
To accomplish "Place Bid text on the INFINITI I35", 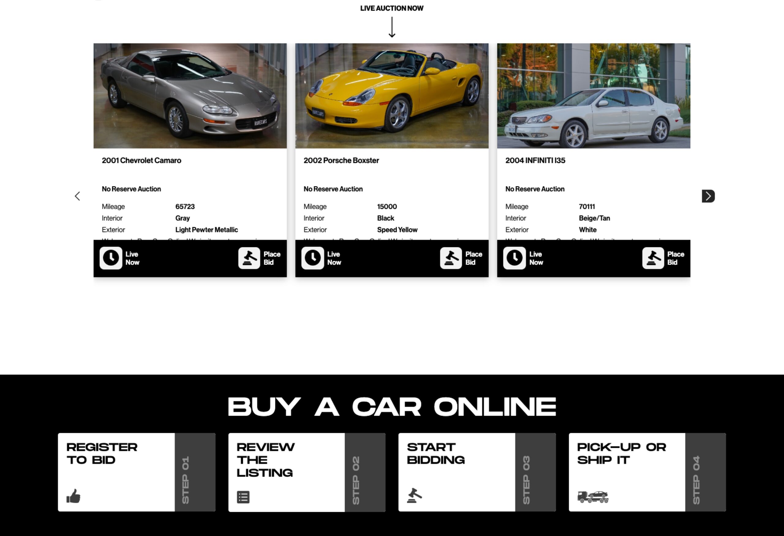I will click(x=676, y=258).
